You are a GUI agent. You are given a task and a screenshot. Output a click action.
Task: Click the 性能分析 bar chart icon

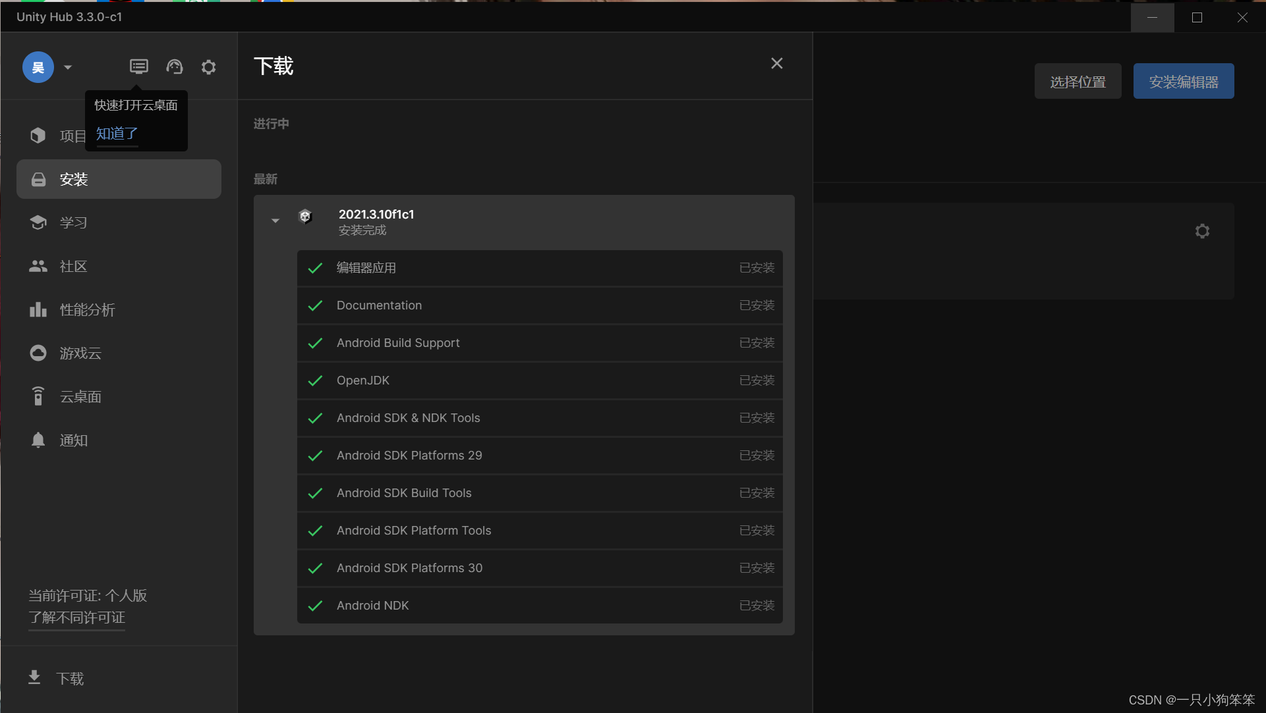(38, 309)
